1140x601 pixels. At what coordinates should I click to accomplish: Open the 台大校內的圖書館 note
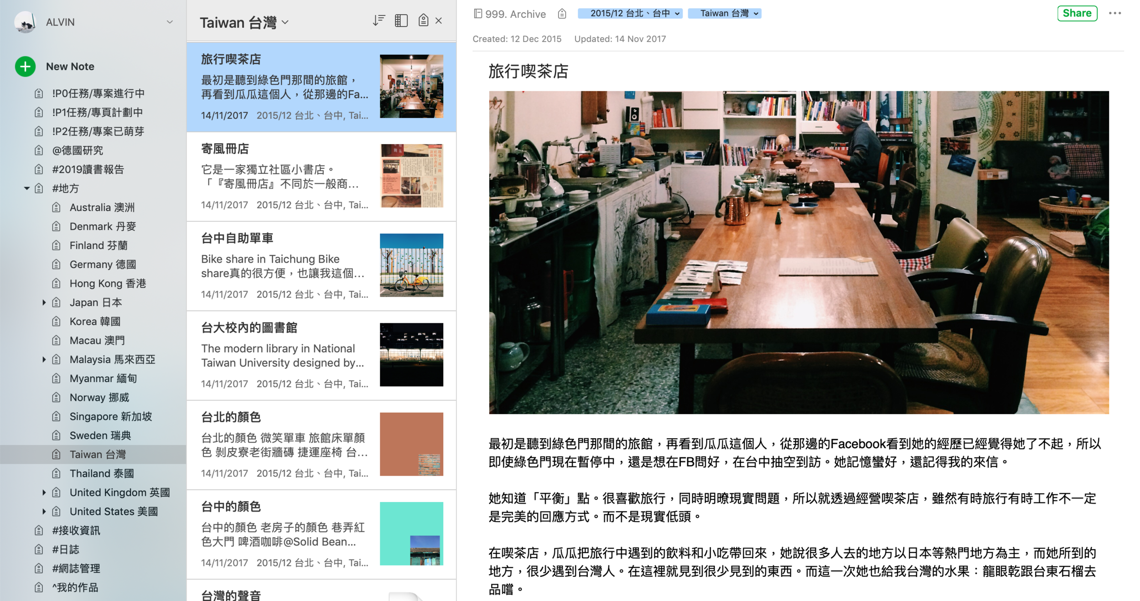[321, 356]
